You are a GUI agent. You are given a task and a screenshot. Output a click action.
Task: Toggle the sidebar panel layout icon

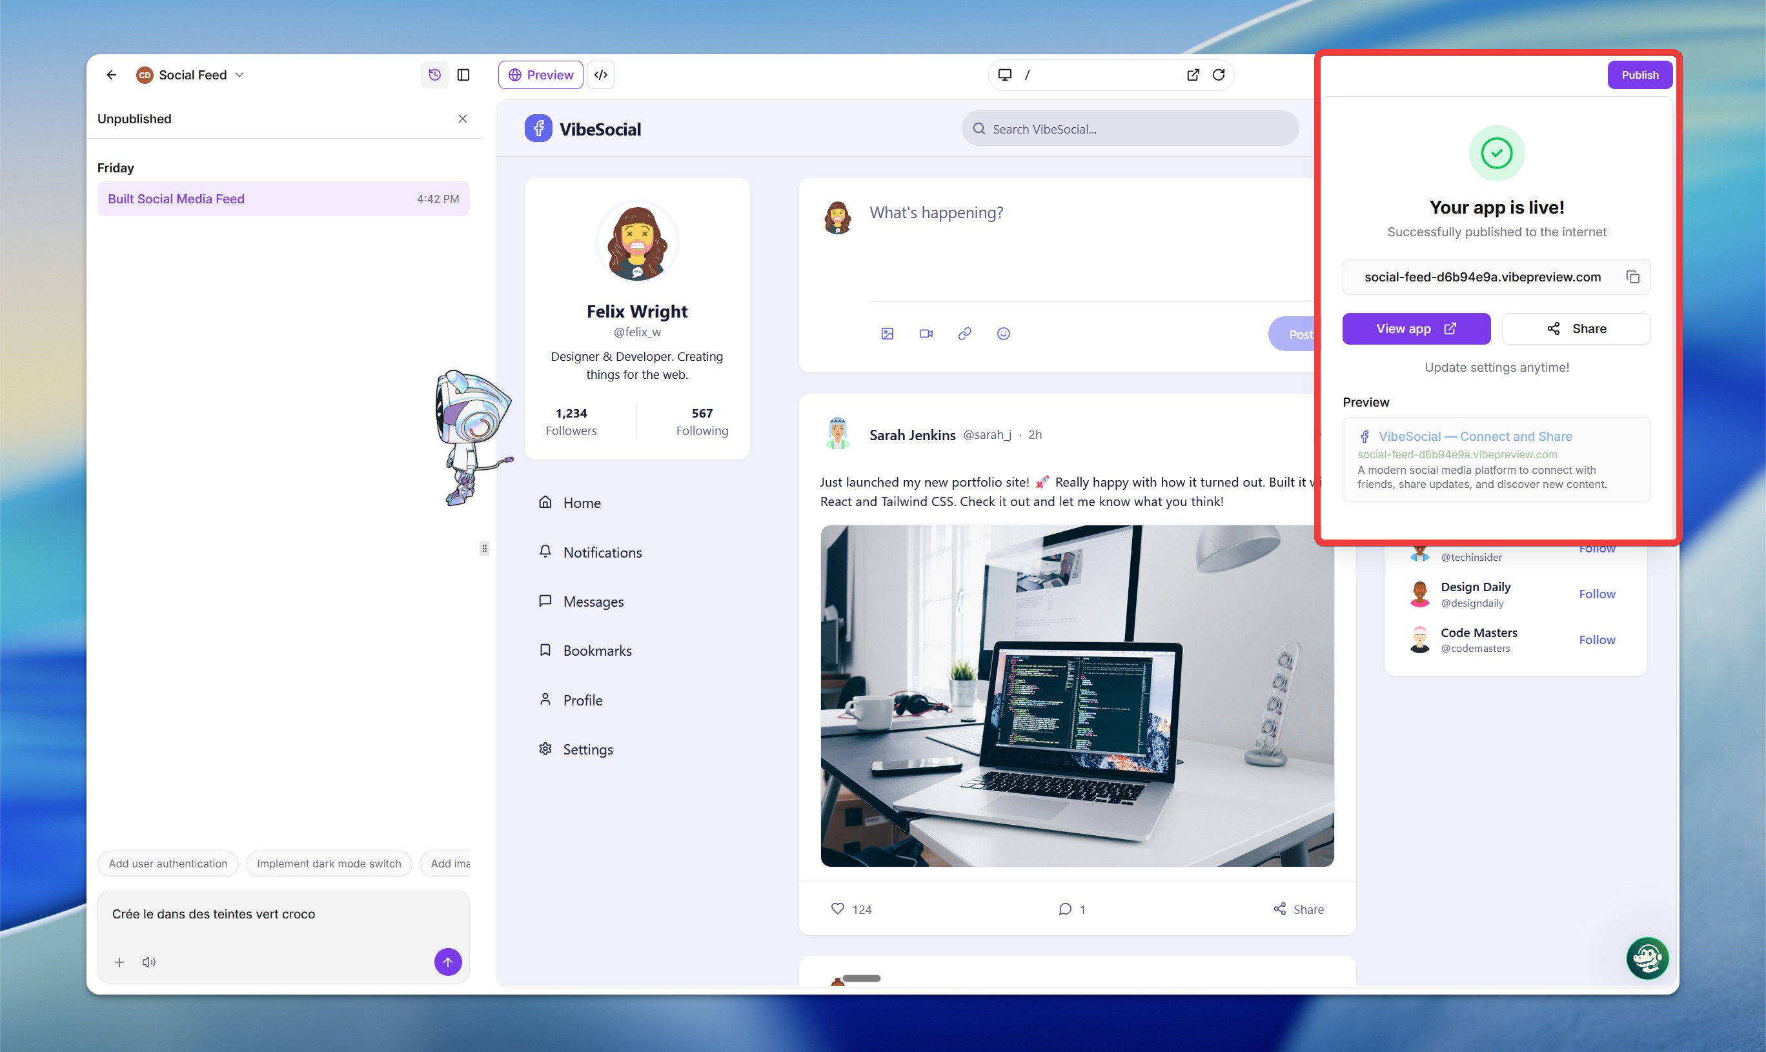463,74
